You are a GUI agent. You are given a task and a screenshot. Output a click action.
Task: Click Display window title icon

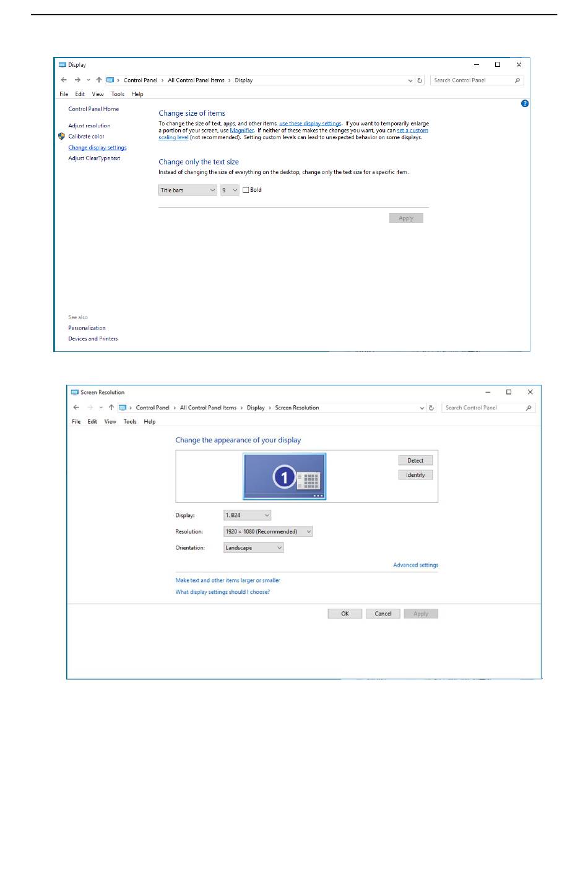coord(62,64)
